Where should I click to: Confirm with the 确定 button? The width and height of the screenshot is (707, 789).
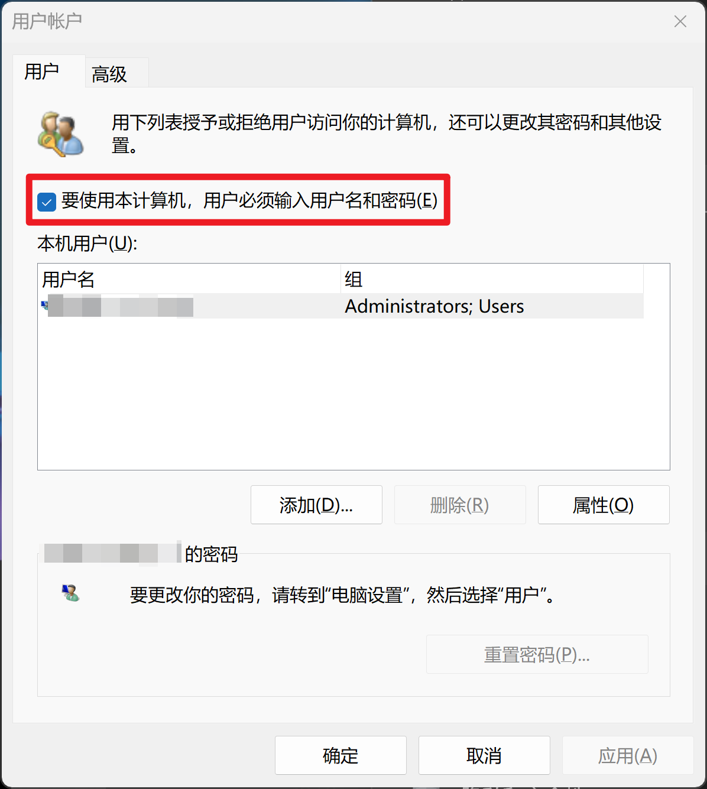[x=340, y=755]
